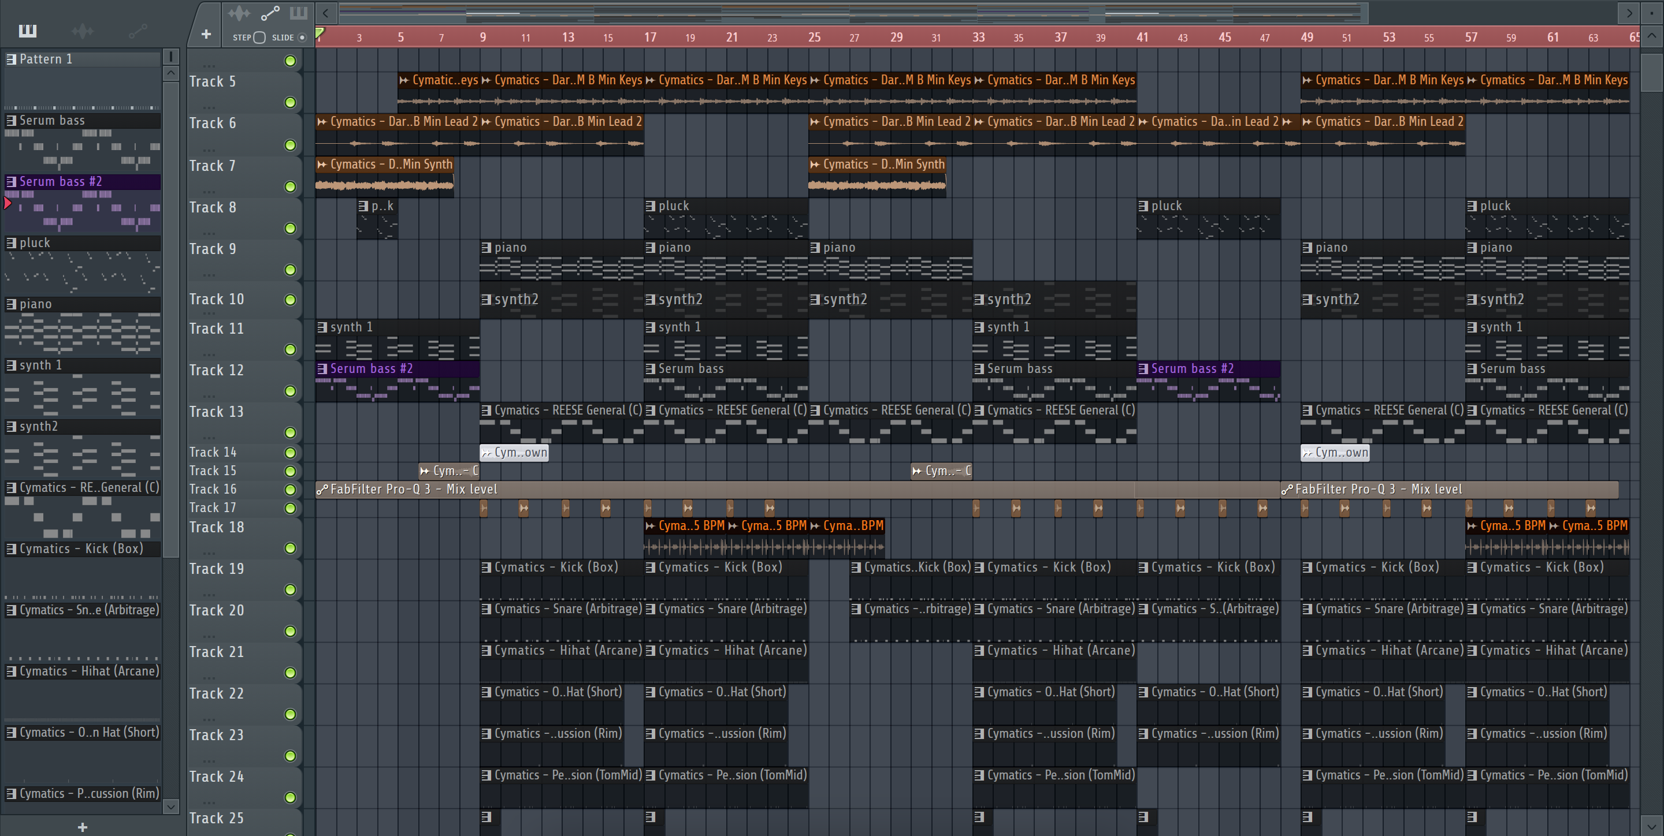Click the timeline at bar 33
This screenshot has height=836, width=1664.
click(978, 37)
